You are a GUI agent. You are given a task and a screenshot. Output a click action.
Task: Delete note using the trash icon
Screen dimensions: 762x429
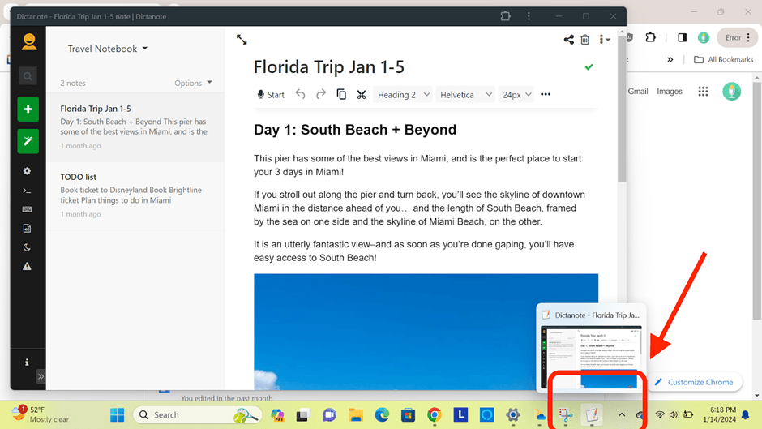tap(585, 40)
